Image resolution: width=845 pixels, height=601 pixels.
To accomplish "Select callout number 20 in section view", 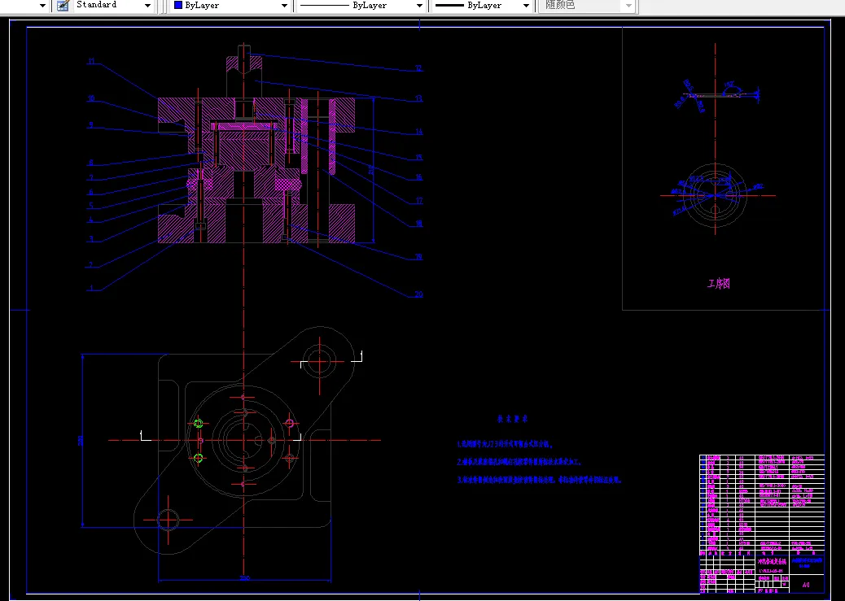I will [418, 294].
